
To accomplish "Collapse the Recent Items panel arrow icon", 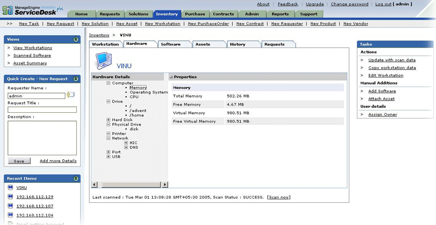I will point(76,178).
